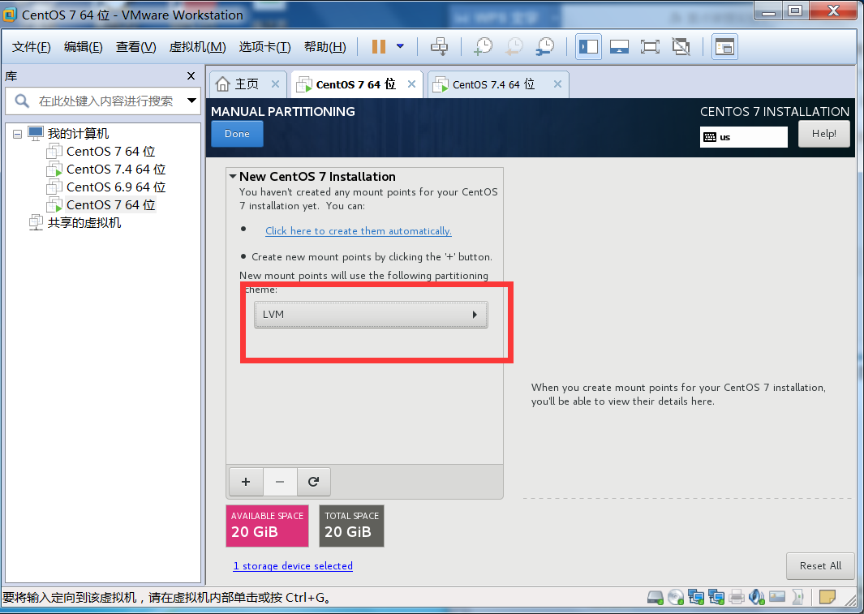The height and width of the screenshot is (614, 864).
Task: Click the sound card speaker status icon
Action: tap(757, 597)
